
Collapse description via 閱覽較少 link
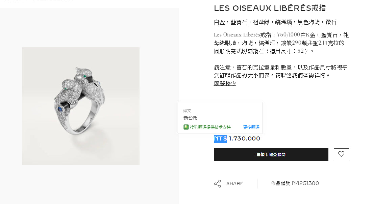coord(225,83)
